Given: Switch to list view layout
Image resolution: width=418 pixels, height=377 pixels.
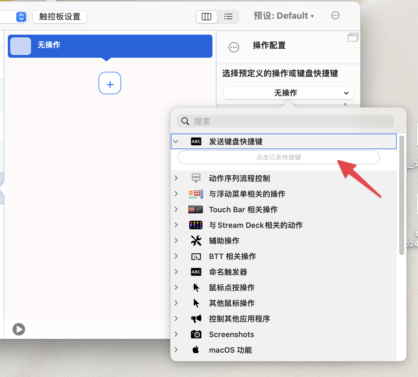Looking at the screenshot, I should click(x=228, y=17).
